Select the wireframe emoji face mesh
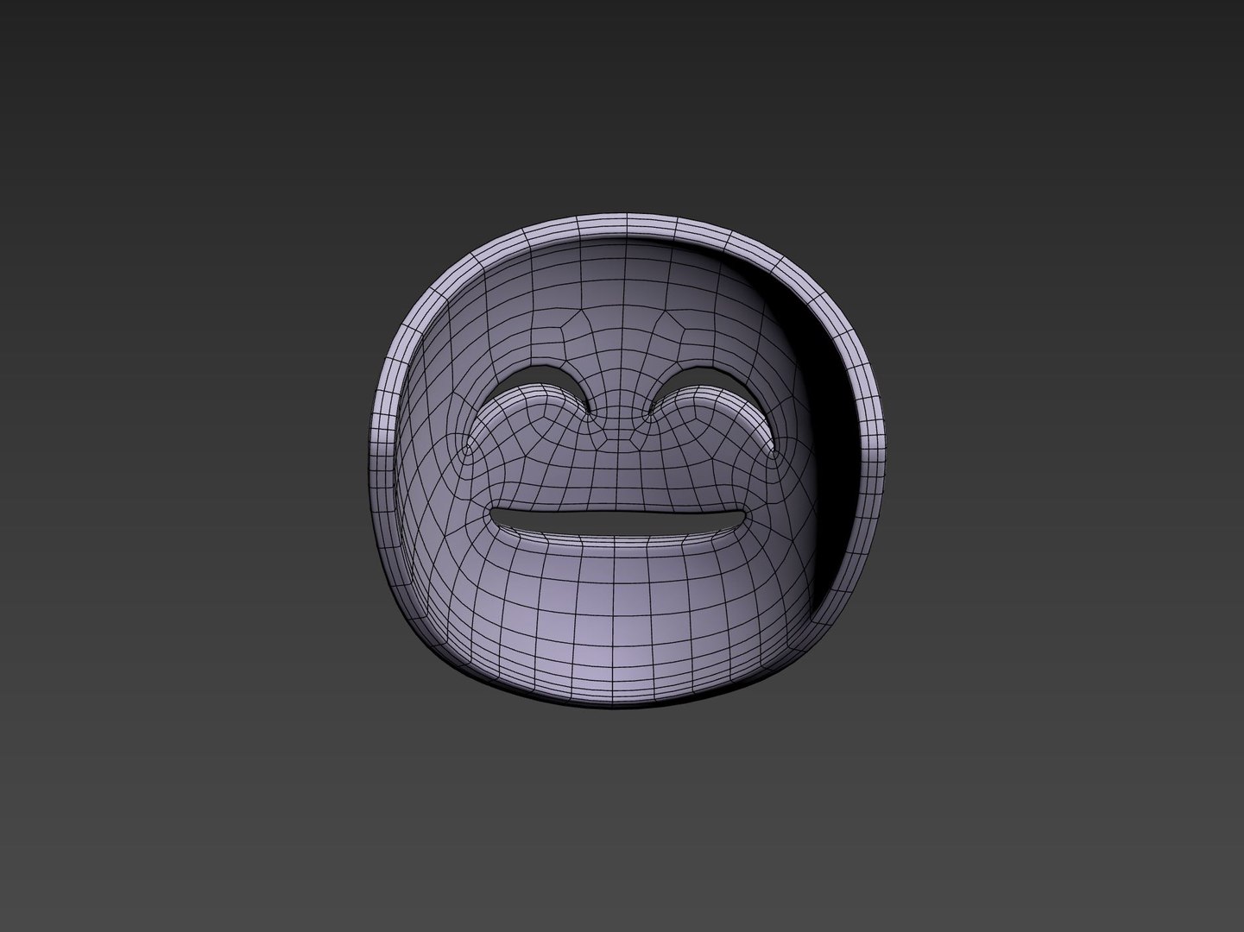 pos(628,460)
